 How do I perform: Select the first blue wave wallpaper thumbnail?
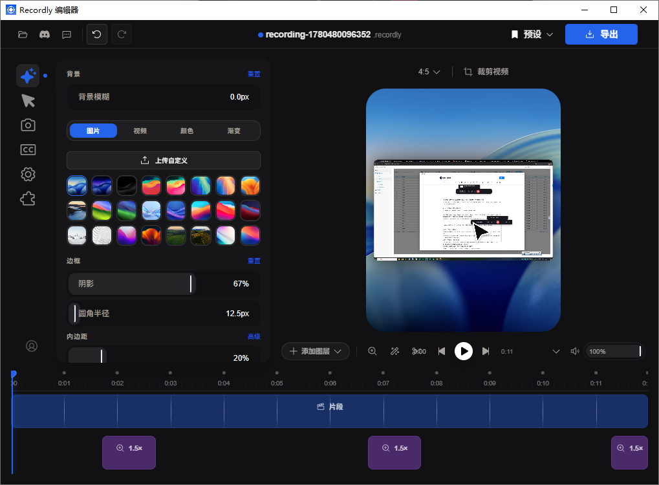click(x=77, y=186)
